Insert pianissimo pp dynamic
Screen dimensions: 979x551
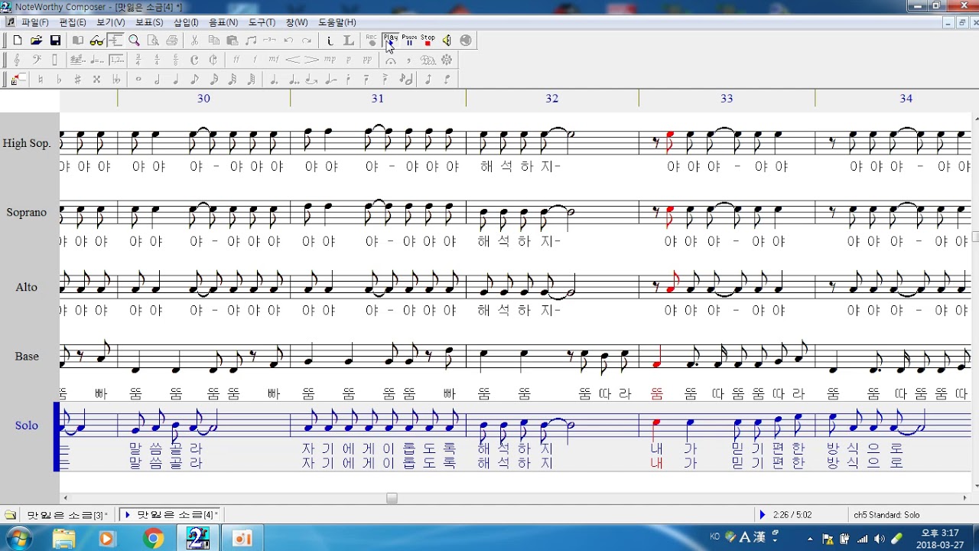367,60
